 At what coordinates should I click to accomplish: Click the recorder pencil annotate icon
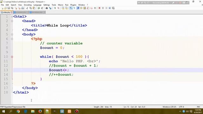click(173, 3)
